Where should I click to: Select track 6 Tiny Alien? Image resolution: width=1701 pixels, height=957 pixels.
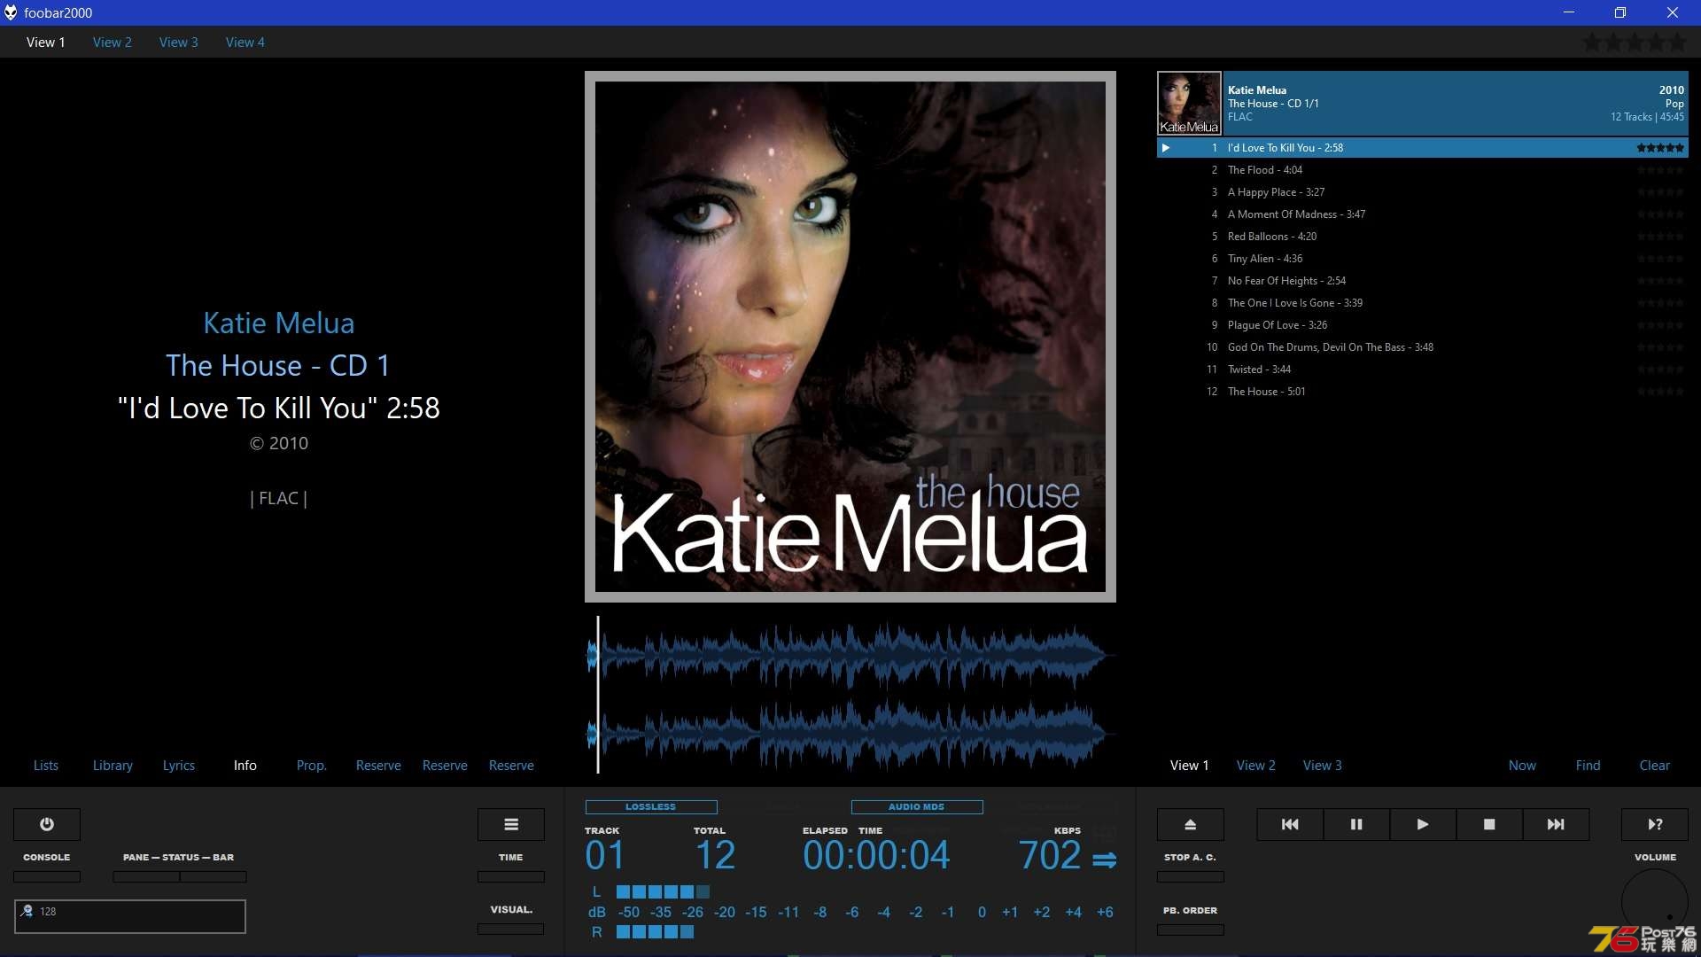[1423, 259]
